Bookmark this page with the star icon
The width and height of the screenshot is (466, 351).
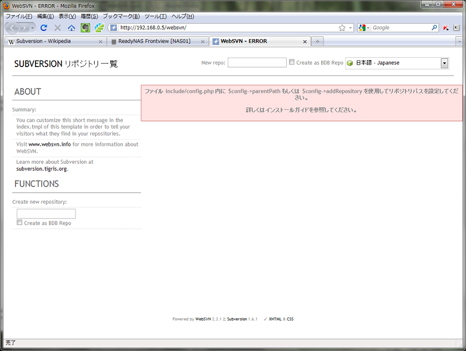(x=342, y=28)
